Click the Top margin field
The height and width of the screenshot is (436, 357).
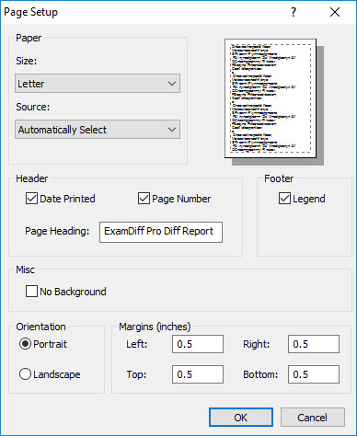click(198, 374)
